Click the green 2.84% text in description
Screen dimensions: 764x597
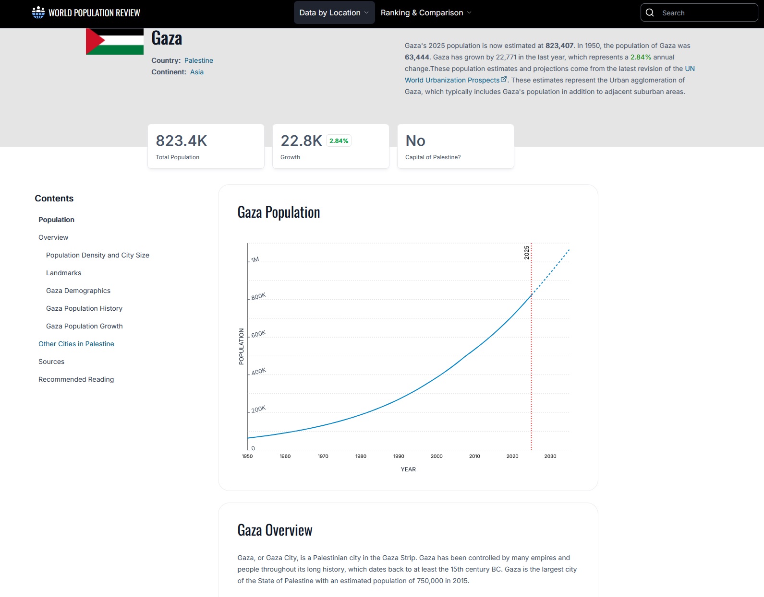pos(641,57)
